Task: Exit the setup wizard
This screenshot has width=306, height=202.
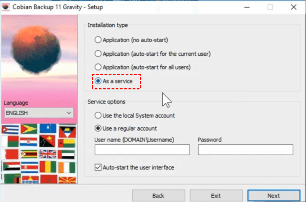Action: coord(216,196)
